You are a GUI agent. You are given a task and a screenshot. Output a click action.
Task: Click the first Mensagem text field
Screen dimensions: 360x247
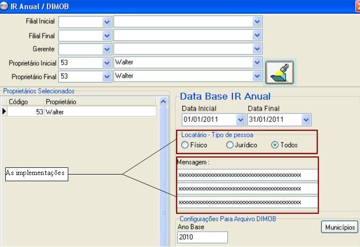[247, 175]
